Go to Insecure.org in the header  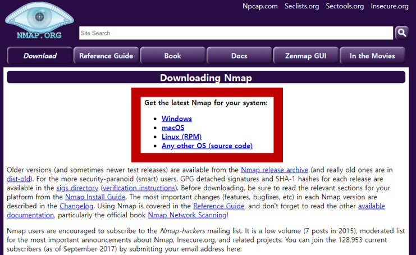pyautogui.click(x=390, y=6)
